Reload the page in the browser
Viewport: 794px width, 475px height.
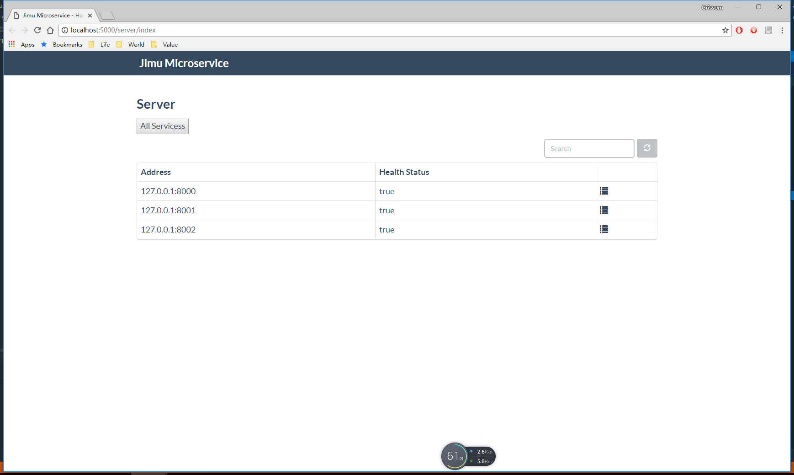tap(37, 30)
